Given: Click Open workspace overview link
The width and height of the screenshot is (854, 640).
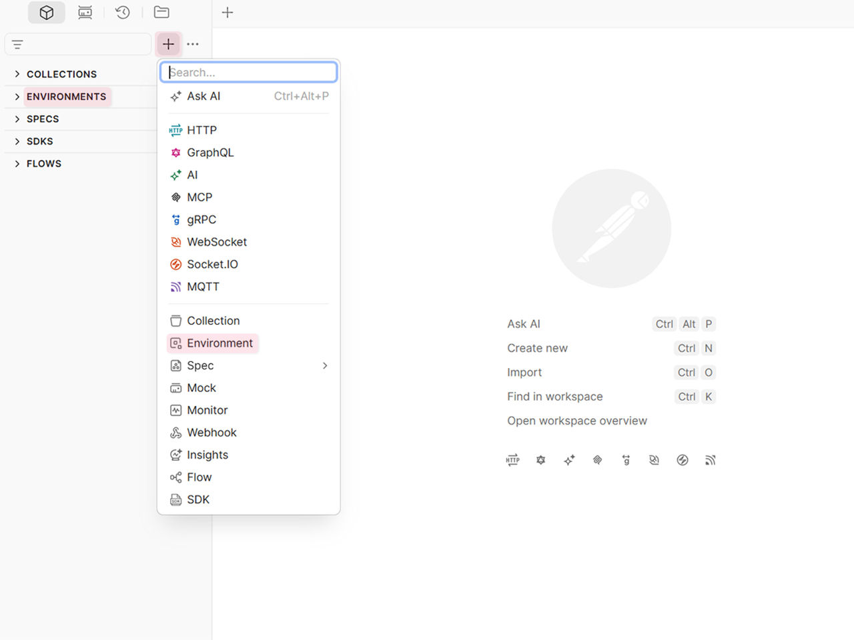Looking at the screenshot, I should pyautogui.click(x=577, y=421).
